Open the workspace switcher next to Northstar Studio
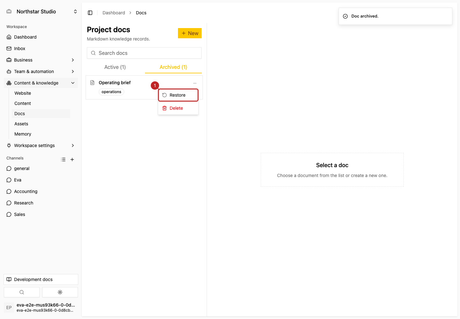The width and height of the screenshot is (460, 319). click(x=75, y=11)
